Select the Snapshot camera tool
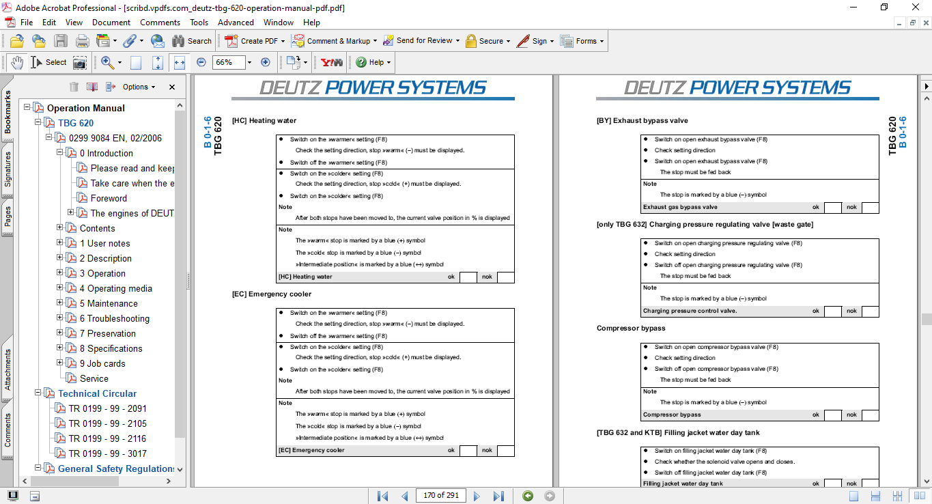 tap(80, 63)
